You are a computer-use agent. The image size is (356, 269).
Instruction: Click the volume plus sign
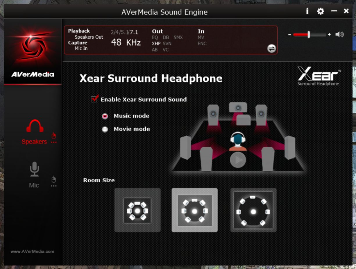(329, 35)
